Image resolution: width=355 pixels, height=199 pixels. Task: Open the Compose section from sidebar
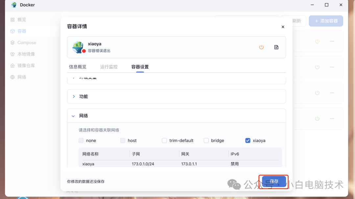[25, 42]
